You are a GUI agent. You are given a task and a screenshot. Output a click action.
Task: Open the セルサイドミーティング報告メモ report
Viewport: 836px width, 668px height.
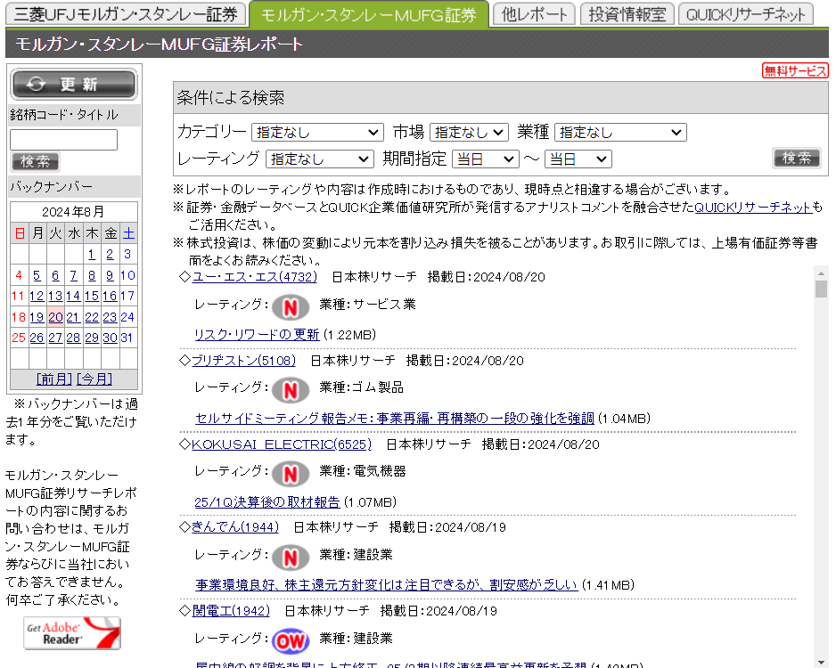point(395,418)
